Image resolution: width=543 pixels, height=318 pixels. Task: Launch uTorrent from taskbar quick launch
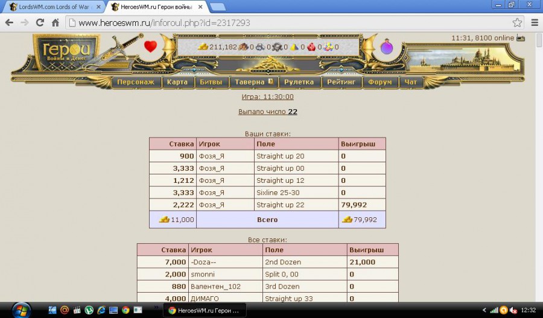pos(89,310)
